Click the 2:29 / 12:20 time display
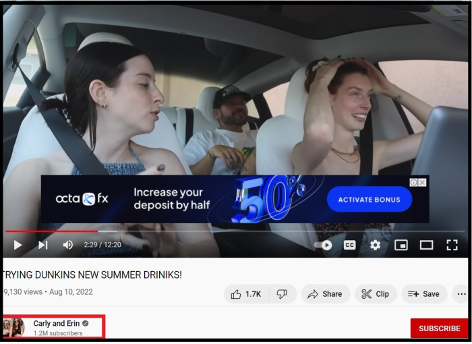472x344 pixels. pos(102,245)
